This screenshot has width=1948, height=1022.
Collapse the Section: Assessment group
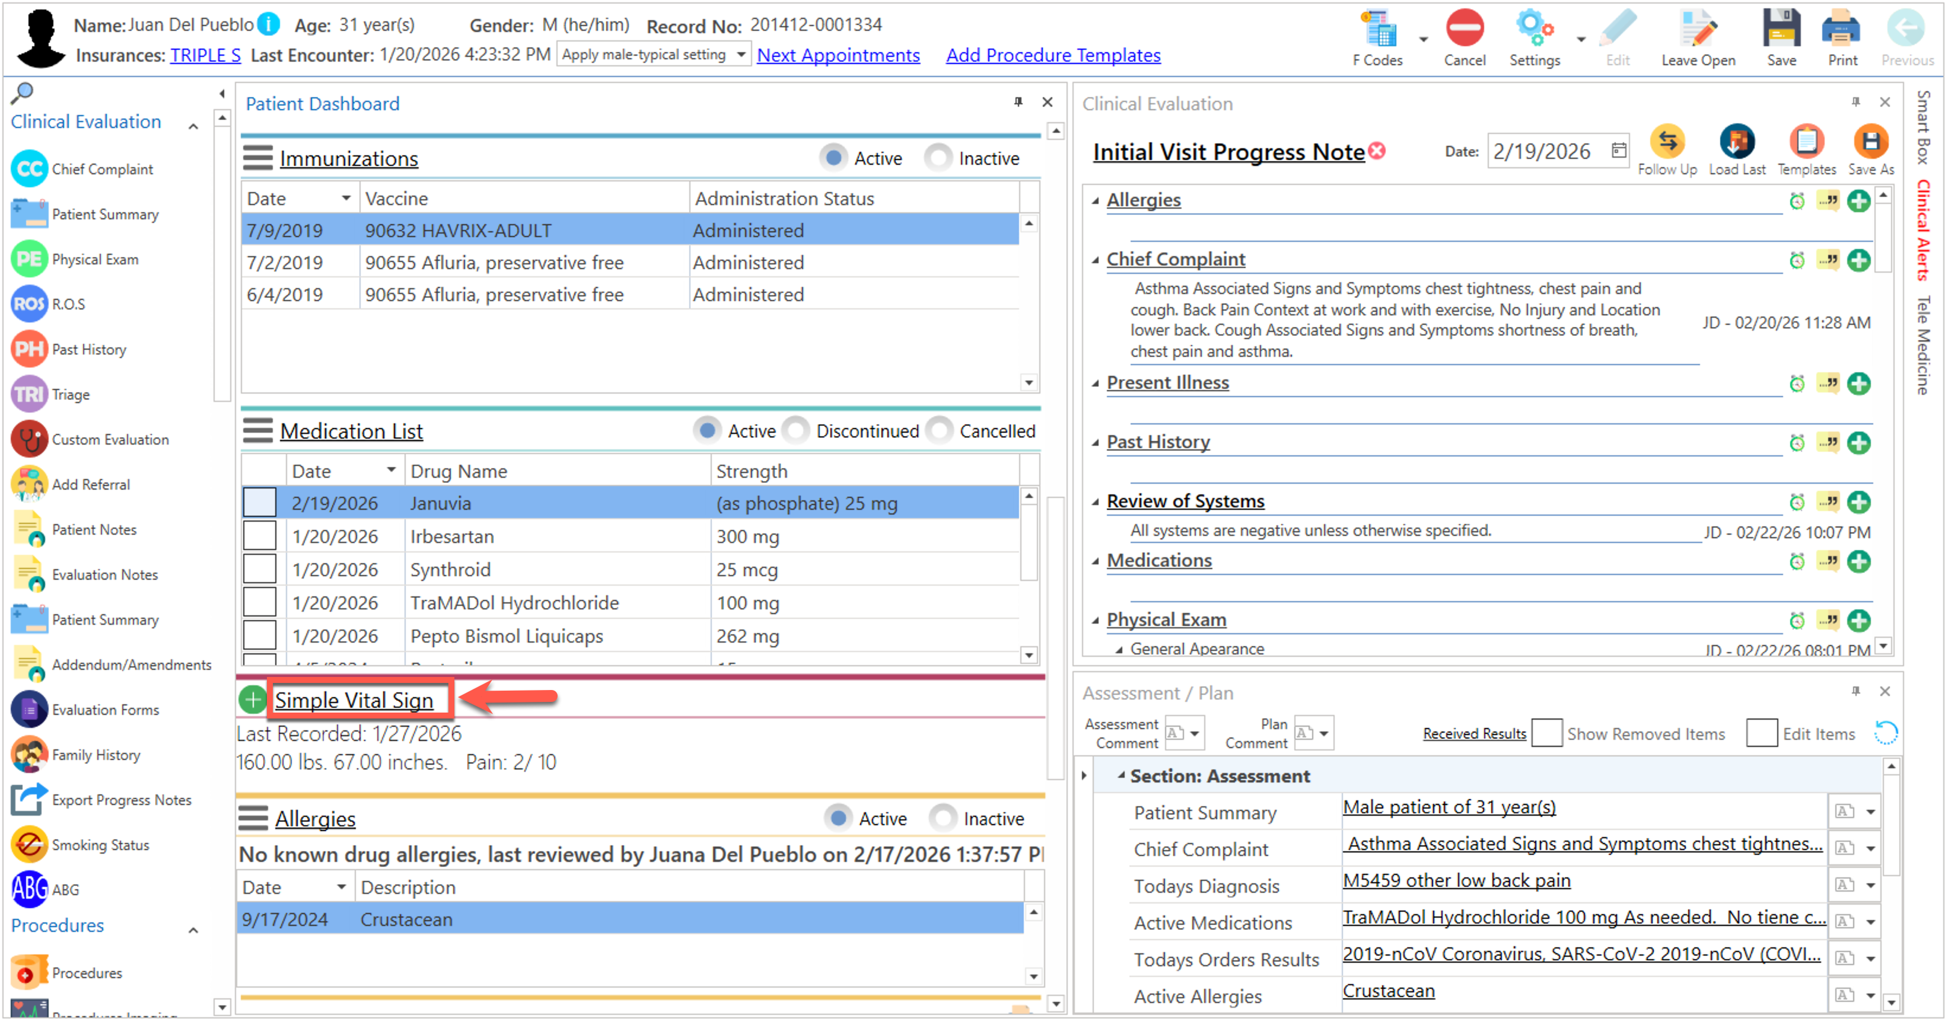pos(1122,775)
